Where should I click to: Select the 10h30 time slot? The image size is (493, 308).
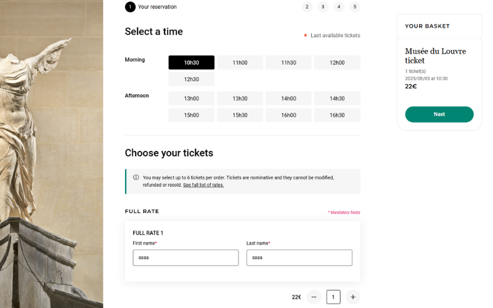pyautogui.click(x=192, y=62)
